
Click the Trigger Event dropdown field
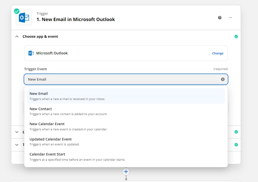pyautogui.click(x=126, y=79)
